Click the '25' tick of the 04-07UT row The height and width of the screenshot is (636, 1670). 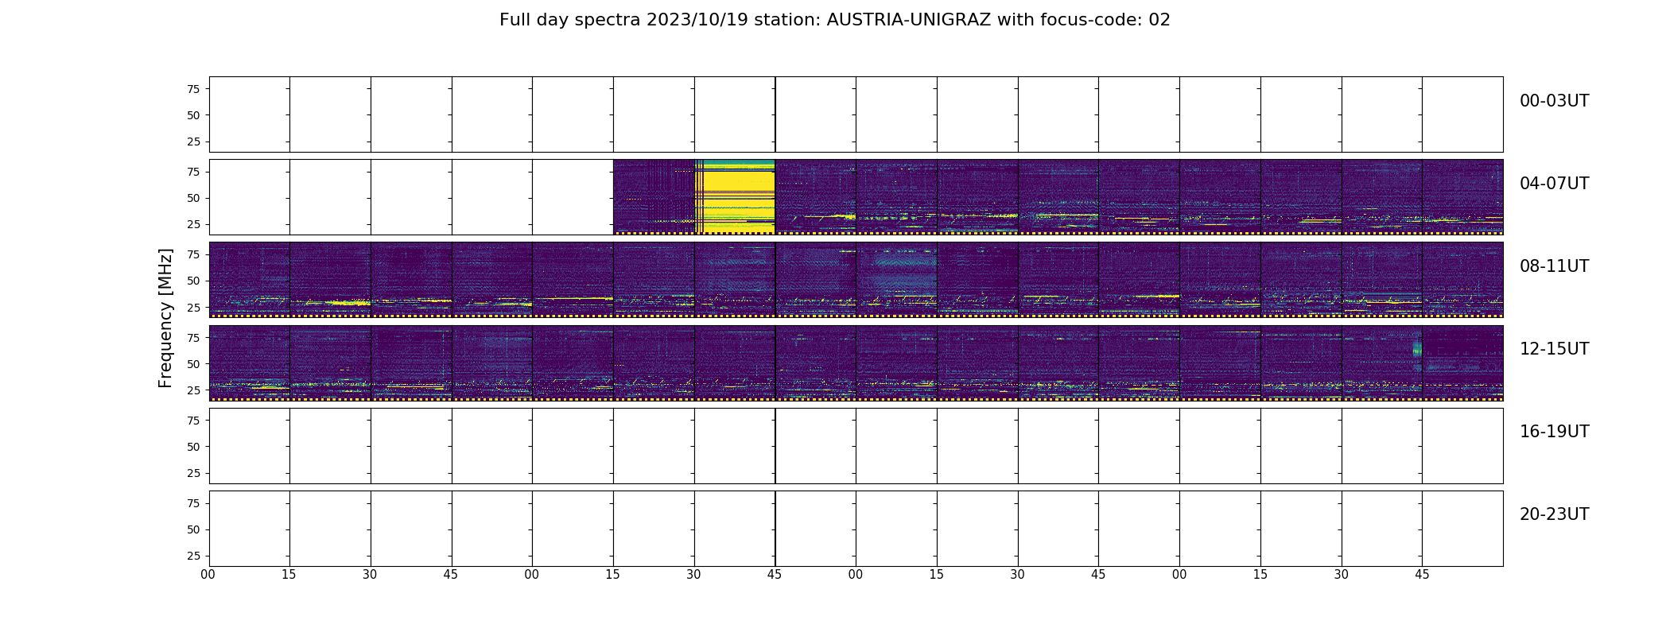point(193,224)
